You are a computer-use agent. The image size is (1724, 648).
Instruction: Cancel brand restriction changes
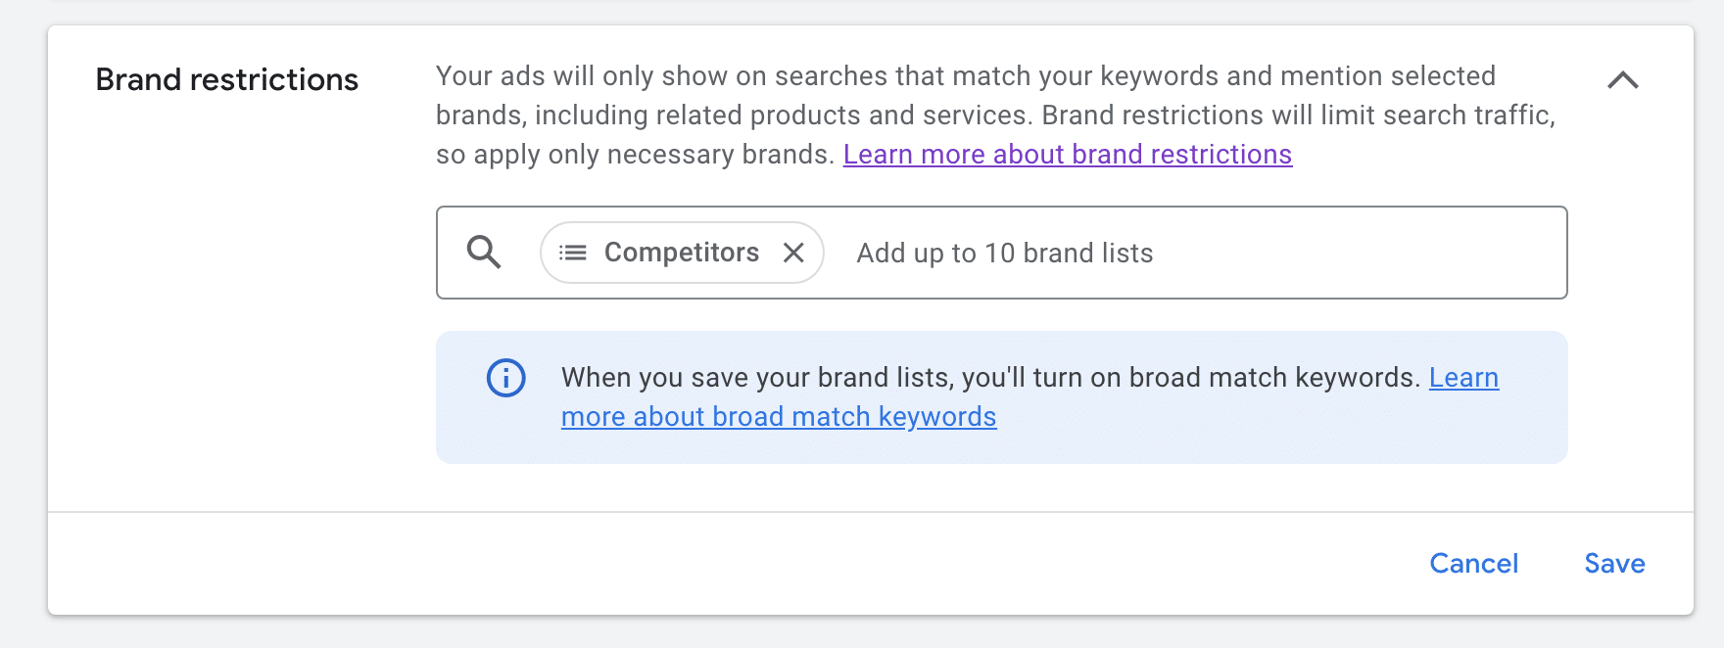tap(1474, 563)
